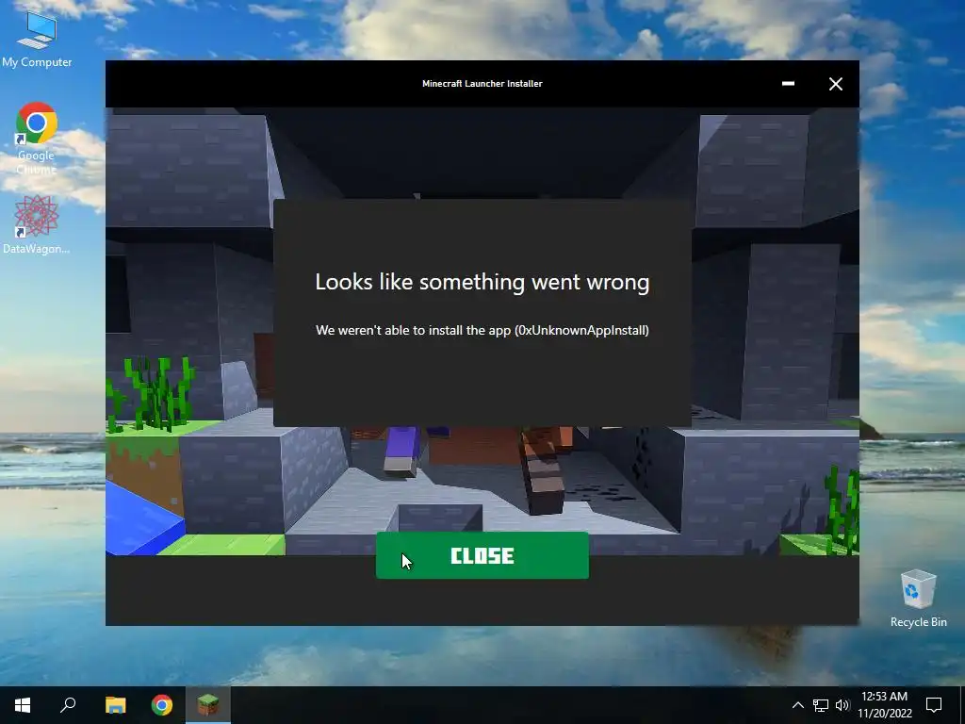Open network status tray icon
The width and height of the screenshot is (965, 724).
click(821, 705)
